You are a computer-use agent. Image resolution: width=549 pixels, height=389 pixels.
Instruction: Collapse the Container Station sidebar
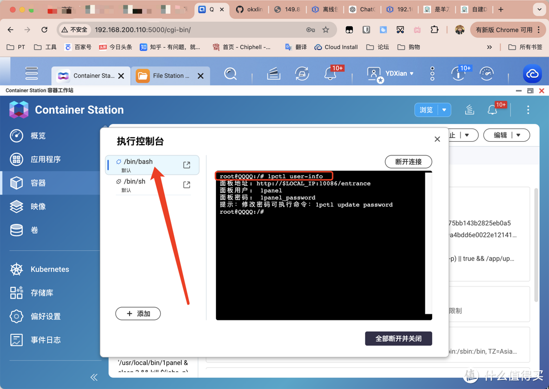point(94,377)
